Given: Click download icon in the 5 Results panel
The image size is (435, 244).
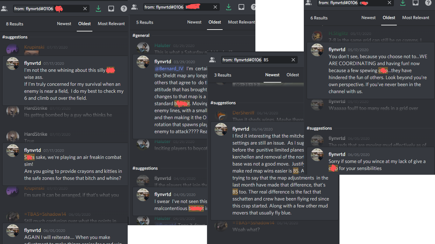Looking at the screenshot, I should coord(229,7).
